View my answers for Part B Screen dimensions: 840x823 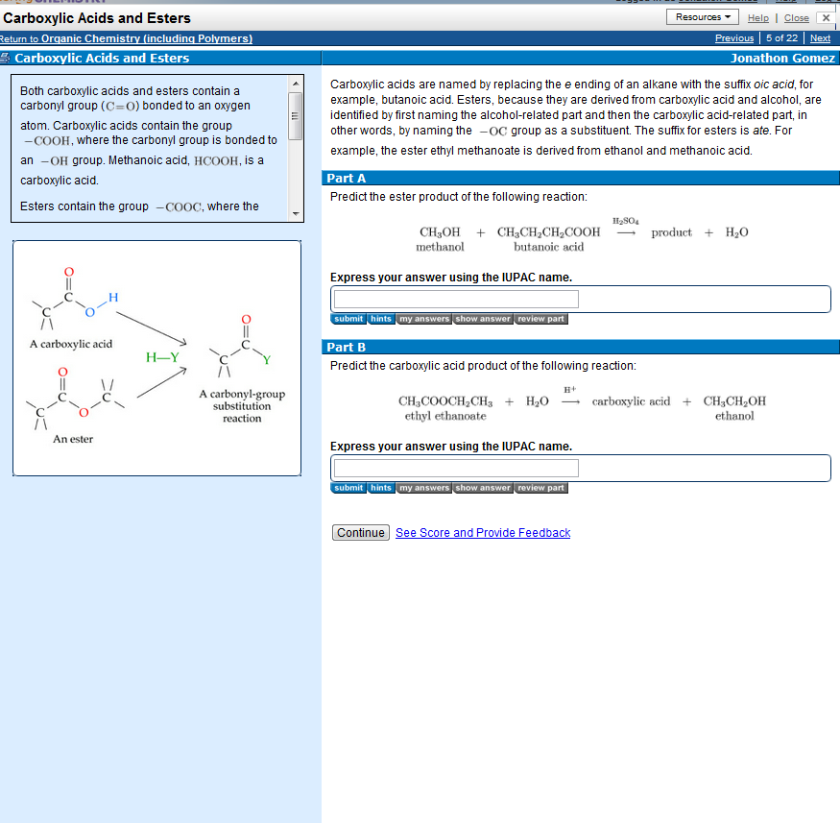pos(423,487)
